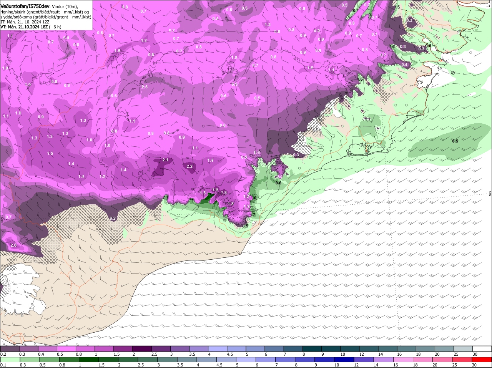
Task: Click the 2.1 precipitation value on the map
Action: (x=166, y=160)
